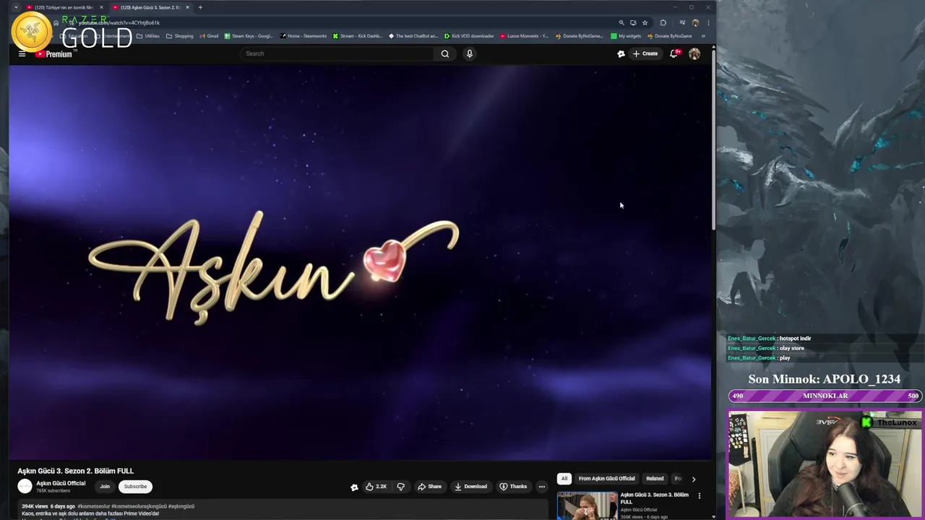Image resolution: width=925 pixels, height=520 pixels.
Task: Open the Utilities bookmark folder
Action: coord(148,36)
